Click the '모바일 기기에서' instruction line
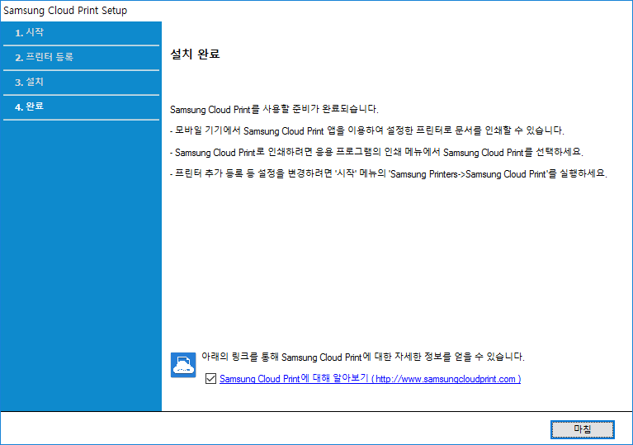Image resolution: width=633 pixels, height=445 pixels. pos(367,130)
